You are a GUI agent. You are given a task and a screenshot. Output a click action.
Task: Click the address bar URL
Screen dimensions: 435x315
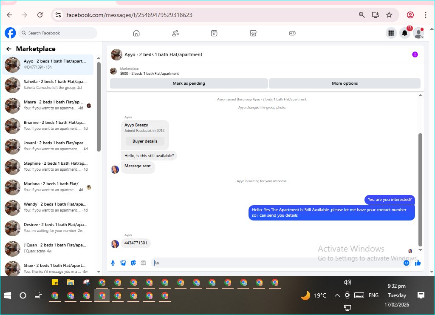(129, 15)
